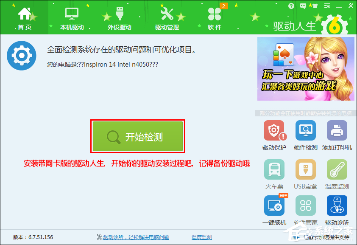Open the feedback speech bubble icon
This screenshot has height=245, width=357.
pos(302,6)
